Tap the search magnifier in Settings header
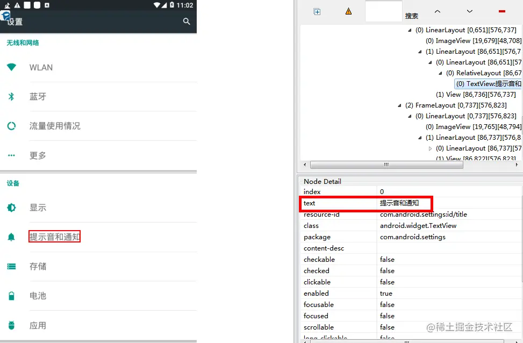Screen dimensions: 523x343 click(187, 22)
